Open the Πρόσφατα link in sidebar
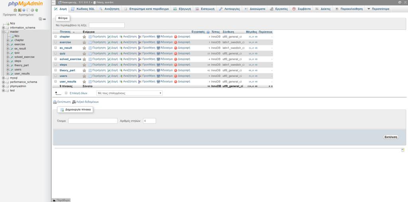Image resolution: width=408 pixels, height=202 pixels. pyautogui.click(x=10, y=15)
